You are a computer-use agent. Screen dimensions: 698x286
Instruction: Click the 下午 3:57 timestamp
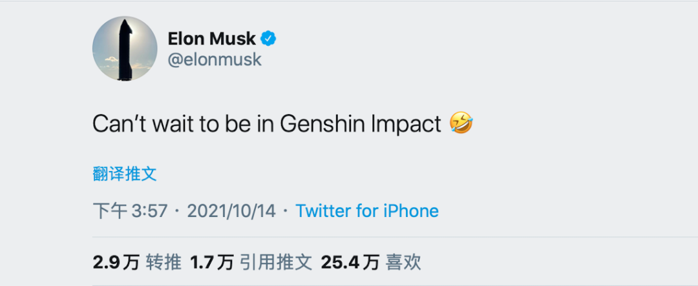(x=130, y=210)
